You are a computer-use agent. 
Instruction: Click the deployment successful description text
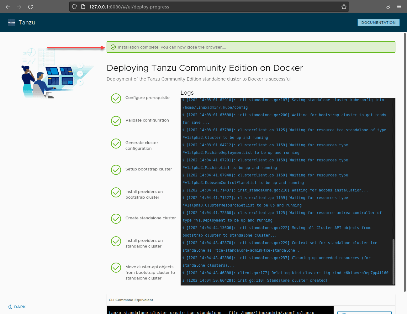199,79
